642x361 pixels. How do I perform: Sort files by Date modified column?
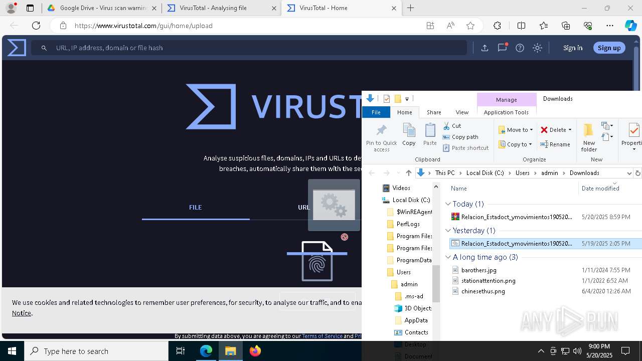(600, 189)
